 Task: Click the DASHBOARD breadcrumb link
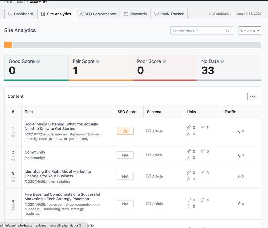14,2
